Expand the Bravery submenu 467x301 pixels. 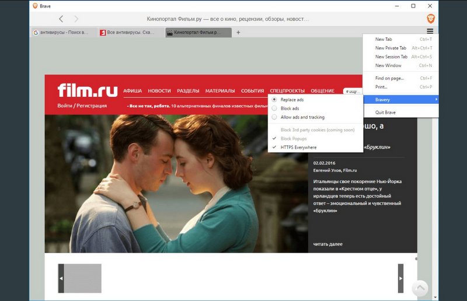point(400,100)
